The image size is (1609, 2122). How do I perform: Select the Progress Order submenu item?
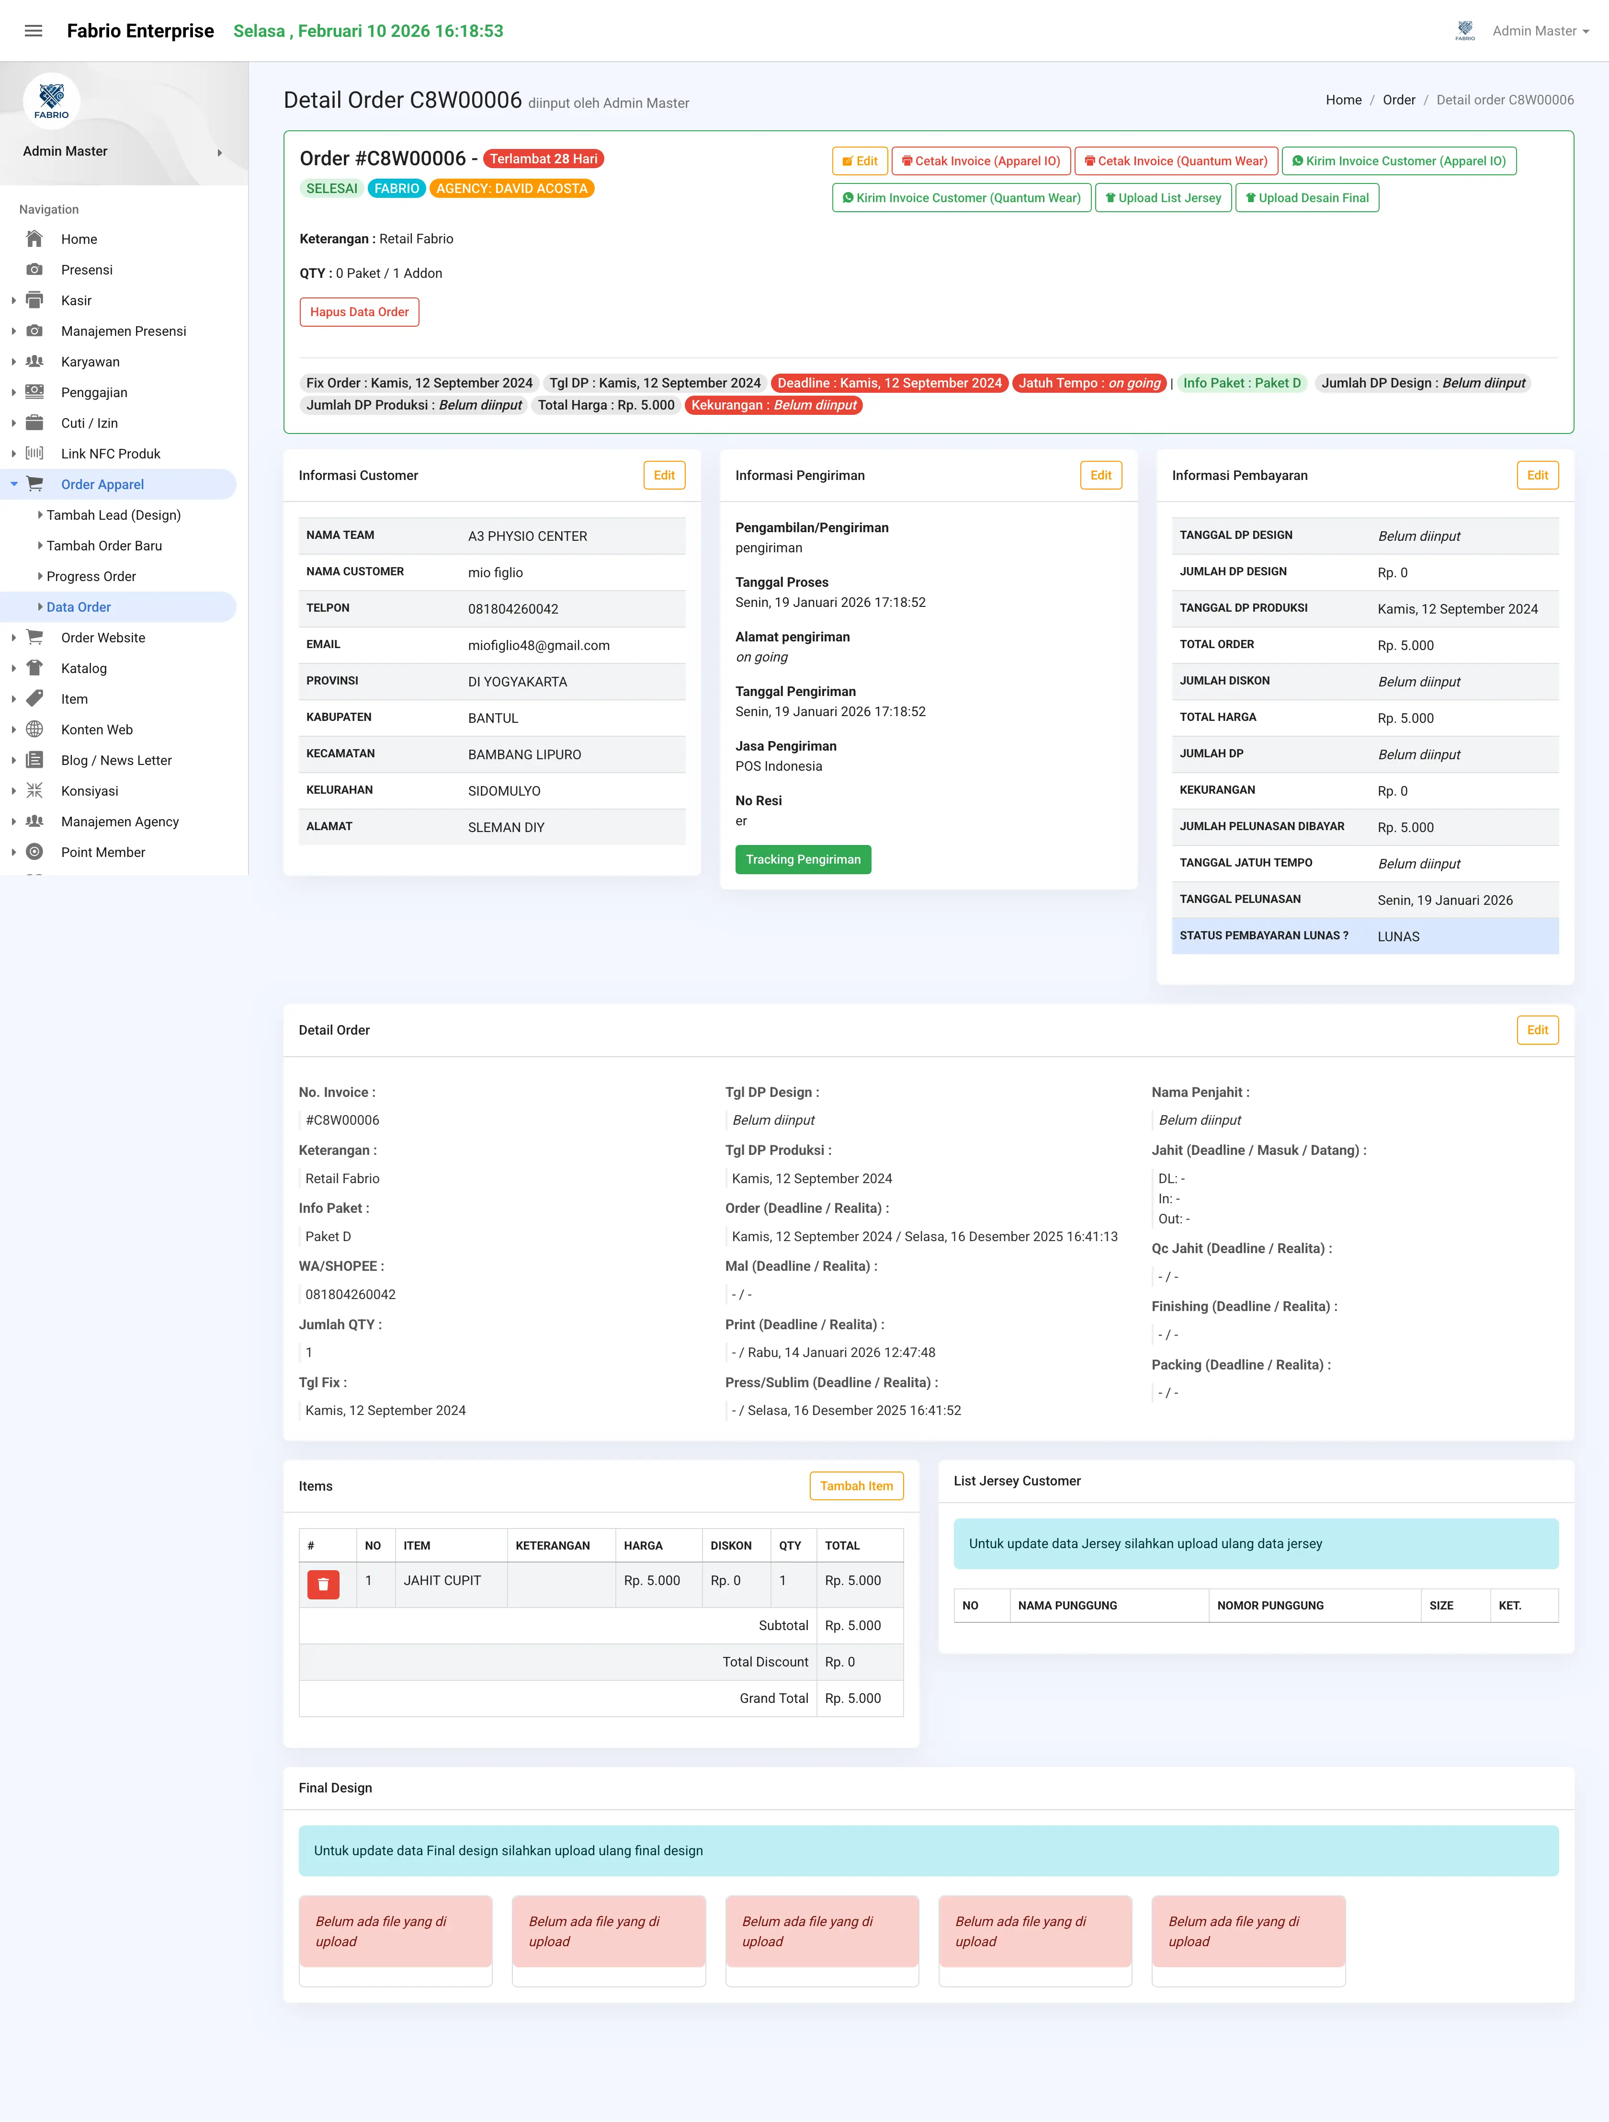(91, 577)
